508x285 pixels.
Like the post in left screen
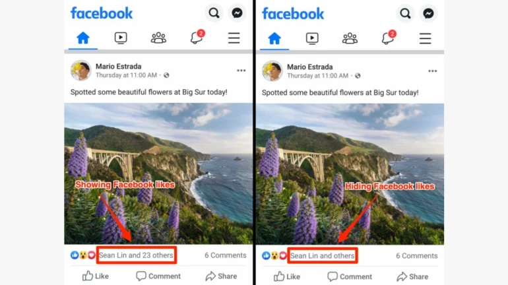point(95,276)
